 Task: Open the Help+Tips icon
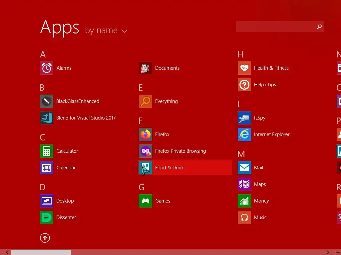point(244,85)
